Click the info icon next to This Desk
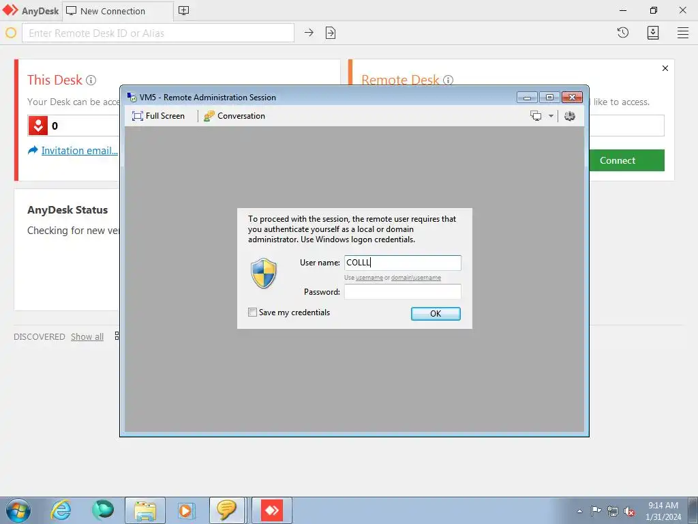This screenshot has width=698, height=524. pos(91,81)
